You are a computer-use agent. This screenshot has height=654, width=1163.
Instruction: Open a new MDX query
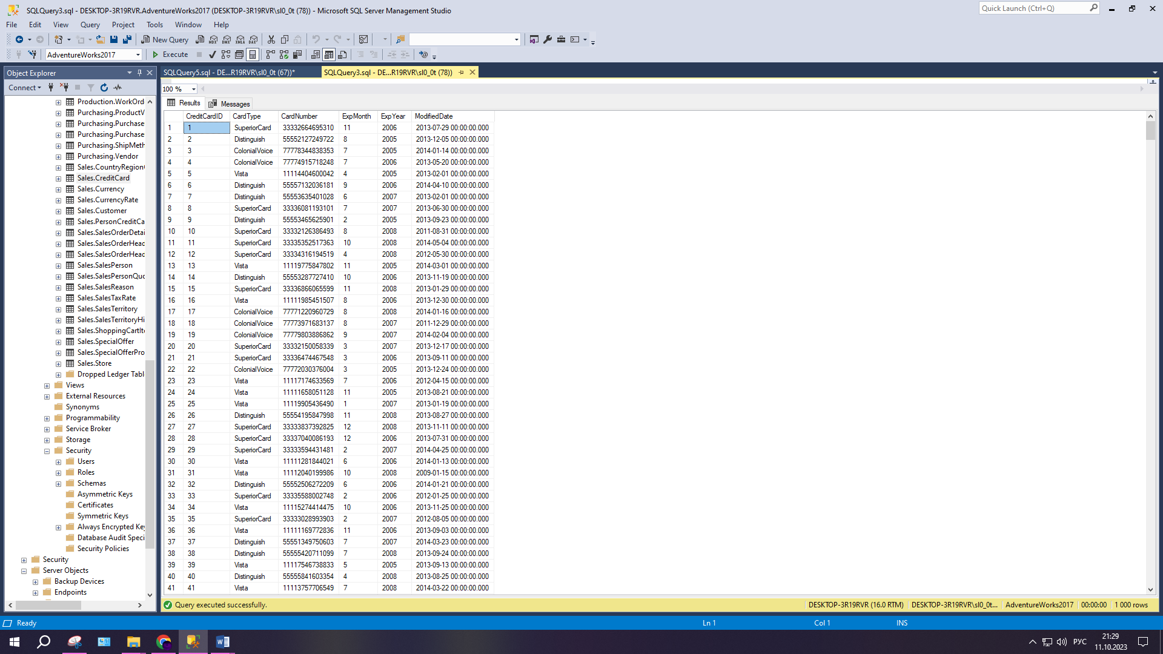point(213,39)
